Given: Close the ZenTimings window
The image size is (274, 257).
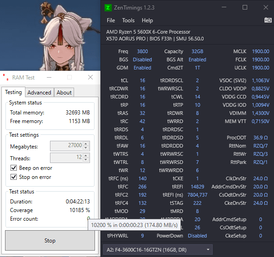Looking at the screenshot, I should pos(266,7).
